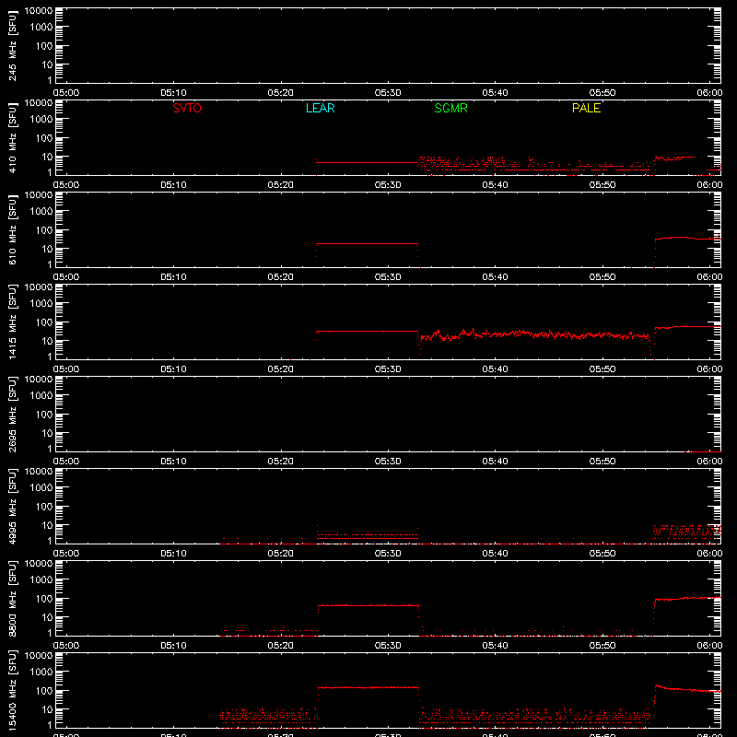The image size is (737, 737).
Task: Click the 05:20 time label under the 610 MHz panel
Action: 281,277
